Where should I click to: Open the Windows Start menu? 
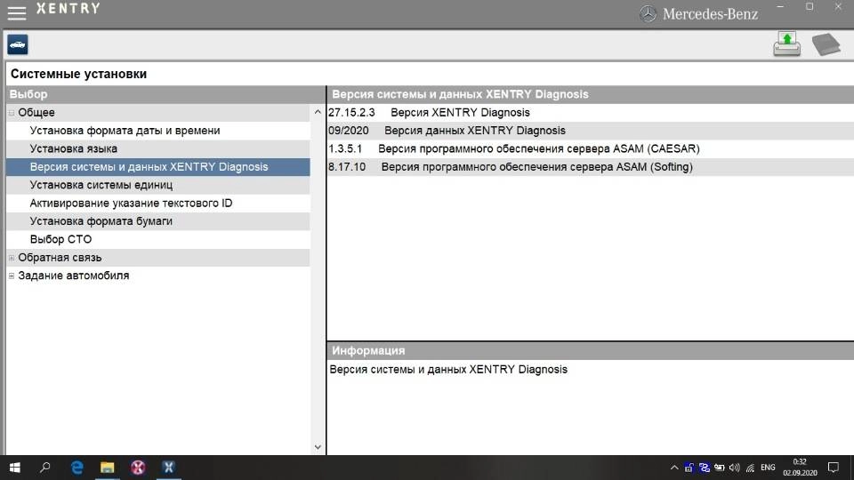(15, 468)
